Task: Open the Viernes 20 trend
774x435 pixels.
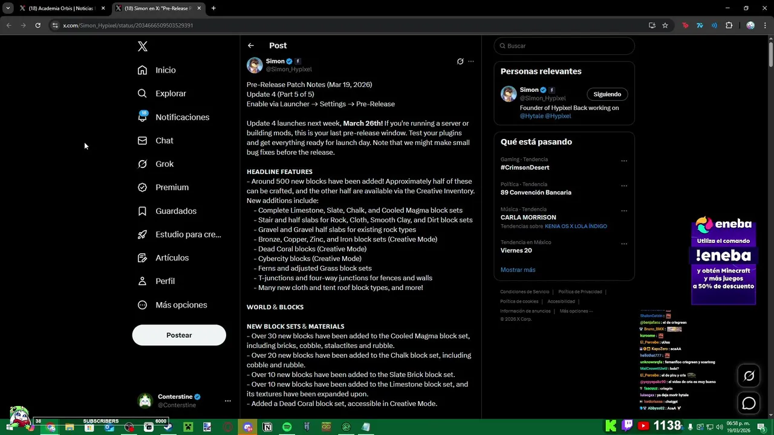Action: 516,251
